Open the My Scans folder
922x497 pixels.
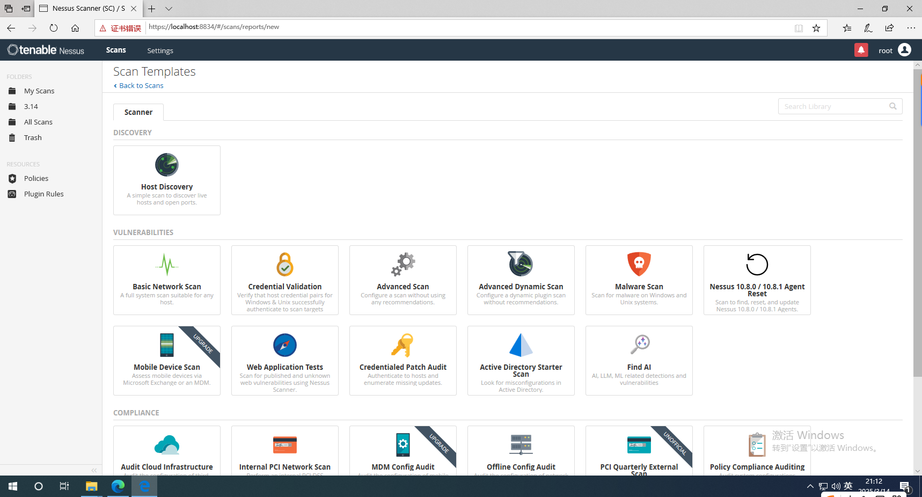coord(39,91)
